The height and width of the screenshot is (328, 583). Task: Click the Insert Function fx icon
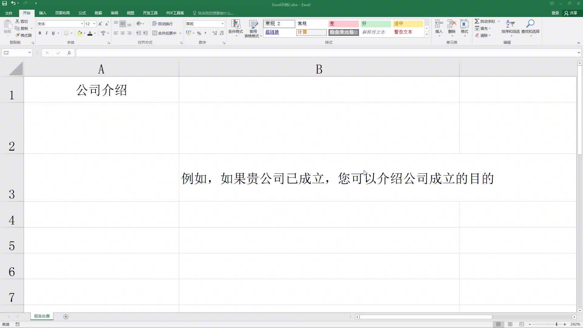click(x=69, y=53)
